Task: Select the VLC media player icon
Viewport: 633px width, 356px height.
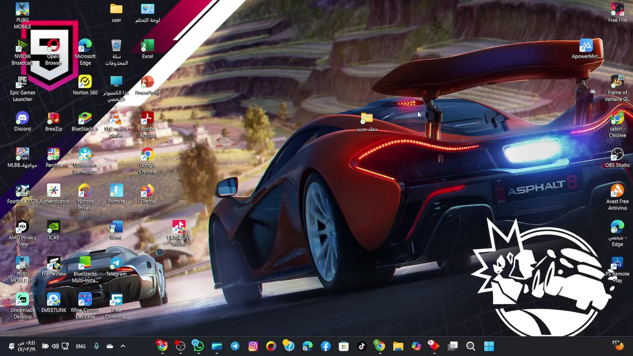Action: coord(116,125)
